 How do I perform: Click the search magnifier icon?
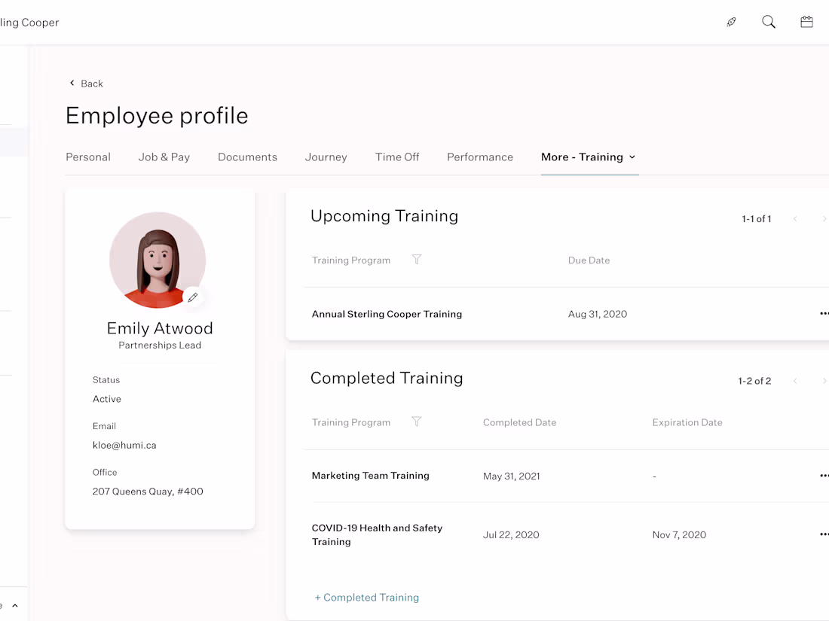769,22
